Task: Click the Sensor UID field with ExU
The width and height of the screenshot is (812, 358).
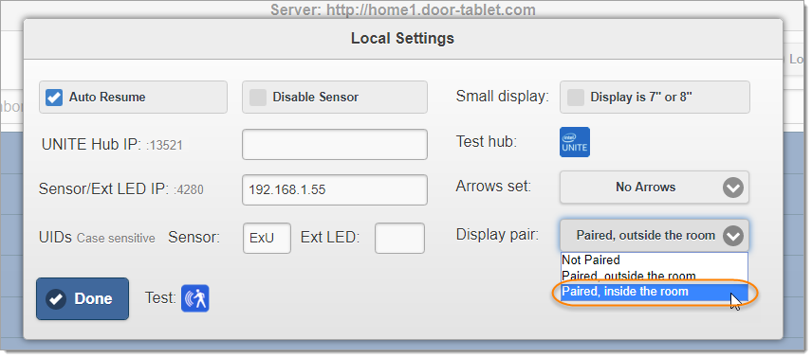Action: click(x=267, y=238)
